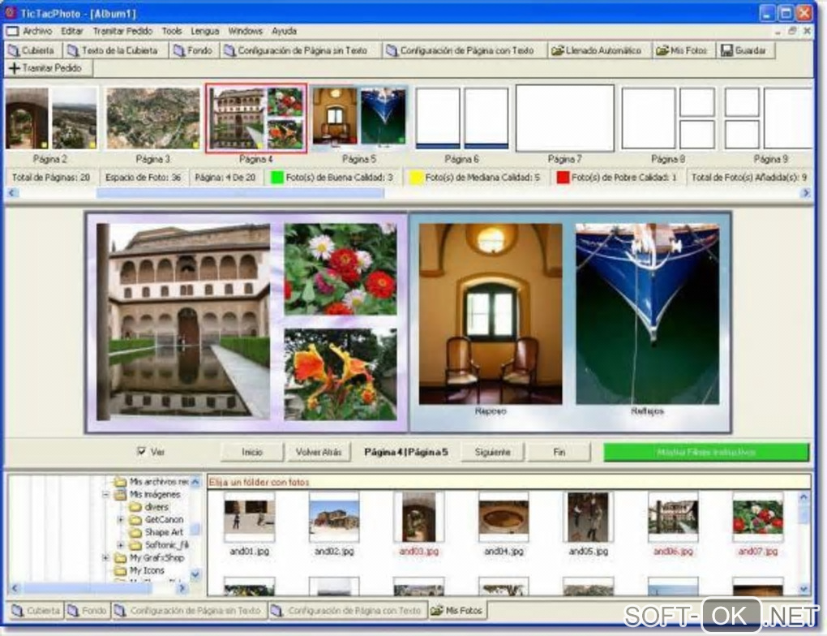Screen dimensions: 827x636
Task: Expand the GetCanon folder
Action: coord(121,520)
